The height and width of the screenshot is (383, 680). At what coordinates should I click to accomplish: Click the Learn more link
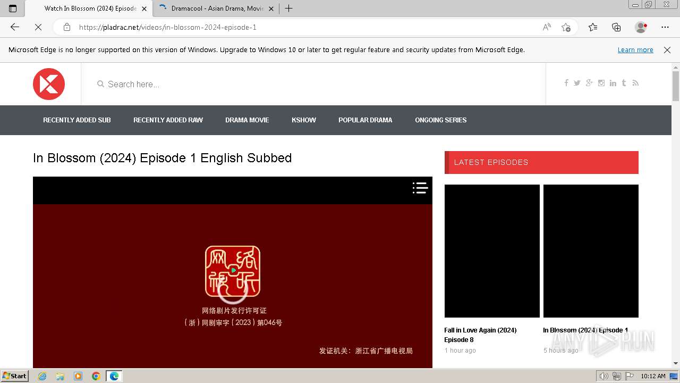click(635, 50)
